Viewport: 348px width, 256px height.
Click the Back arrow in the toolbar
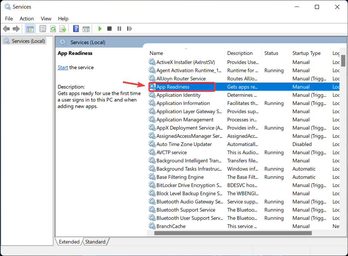6,29
